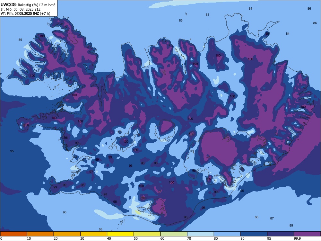The image size is (321, 241).
Task: Click the legend tick label '60'
Action: [162, 238]
